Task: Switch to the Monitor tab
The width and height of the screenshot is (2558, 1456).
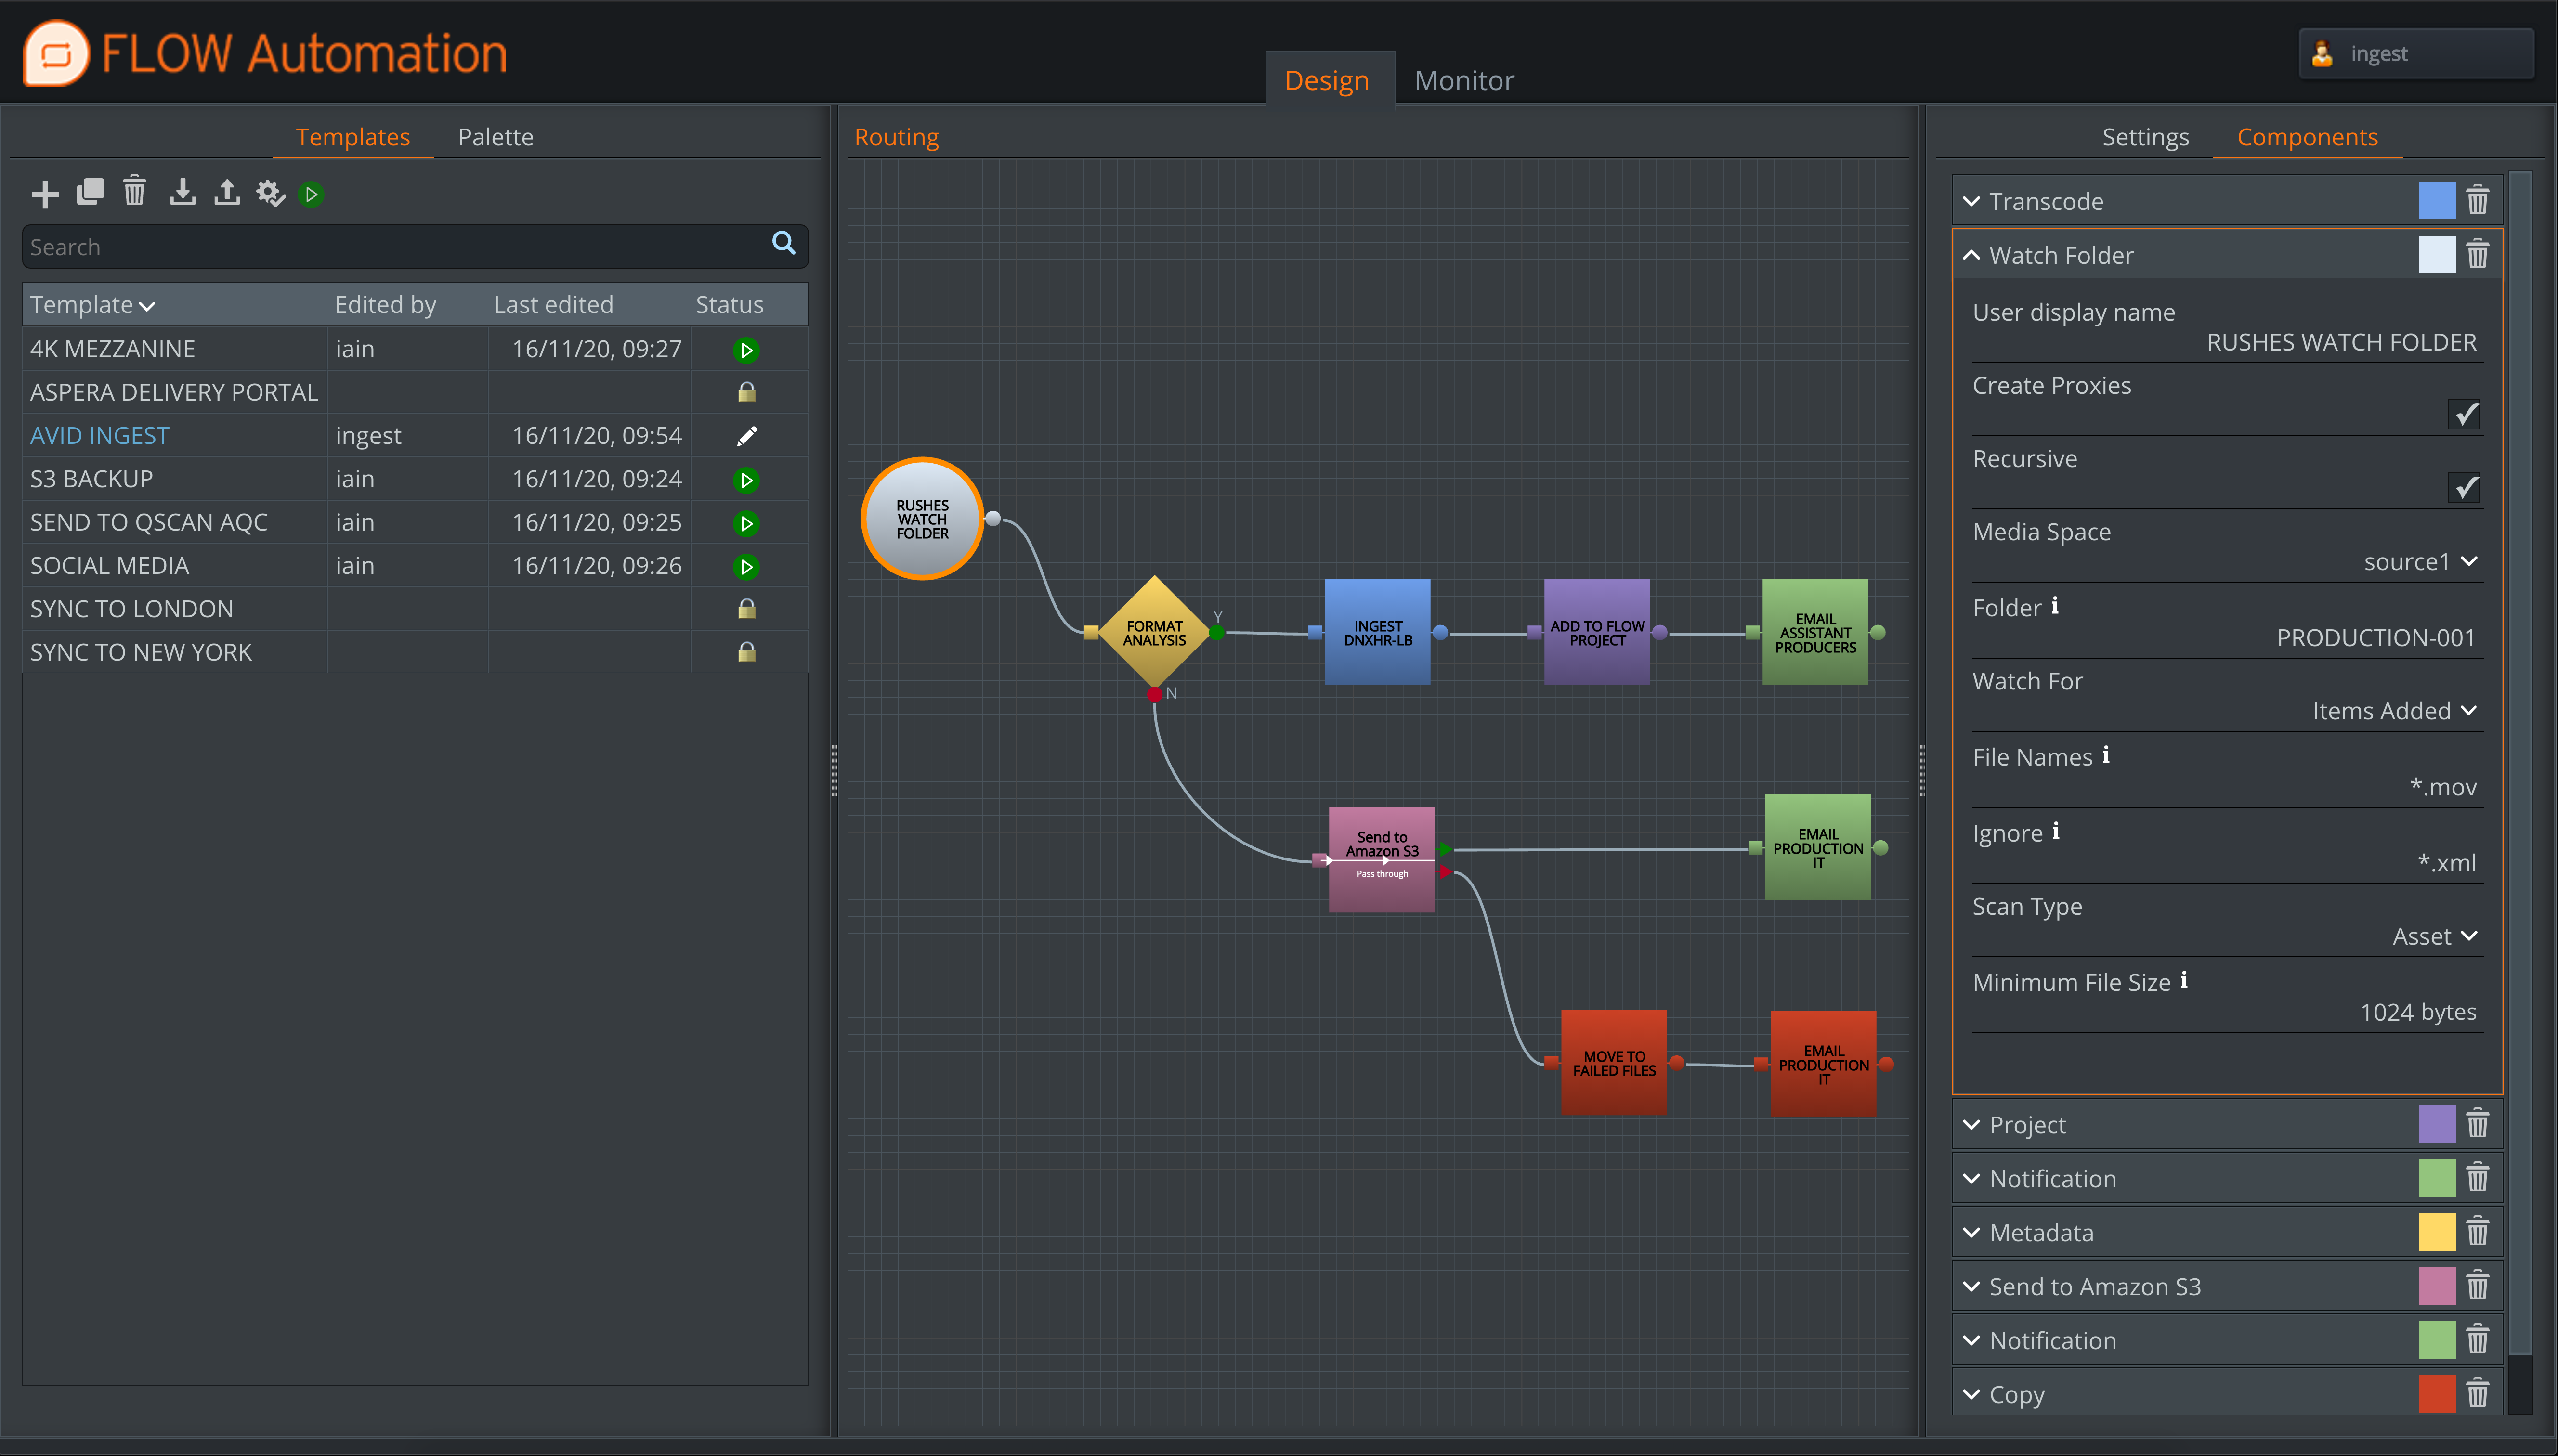Action: pyautogui.click(x=1463, y=80)
